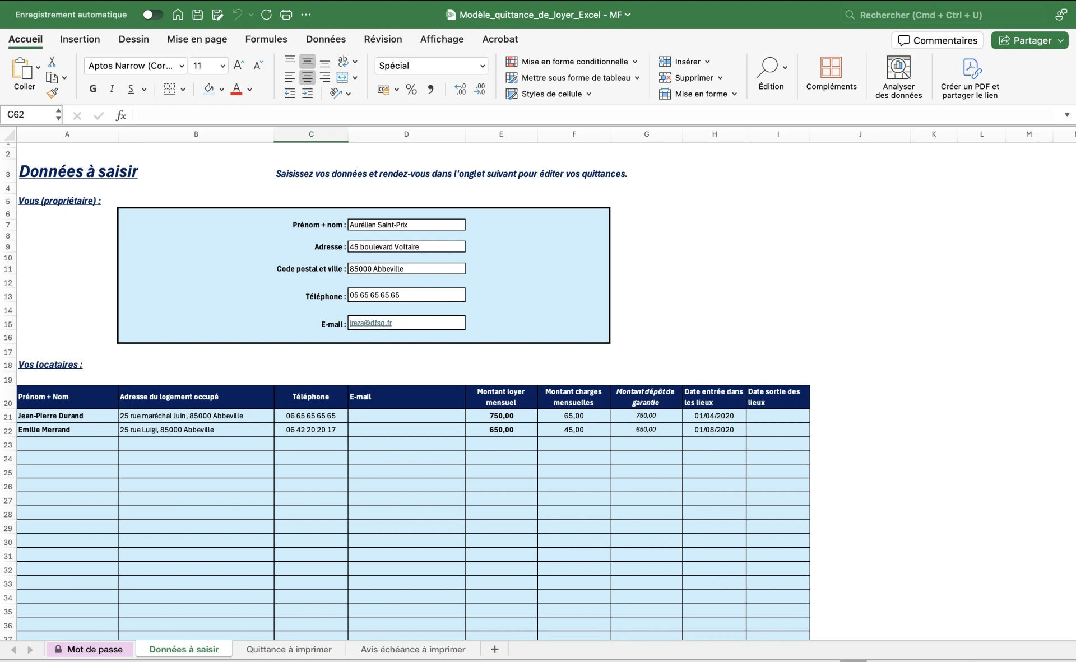This screenshot has height=662, width=1076.
Task: Increase font size with the large A
Action: [238, 66]
